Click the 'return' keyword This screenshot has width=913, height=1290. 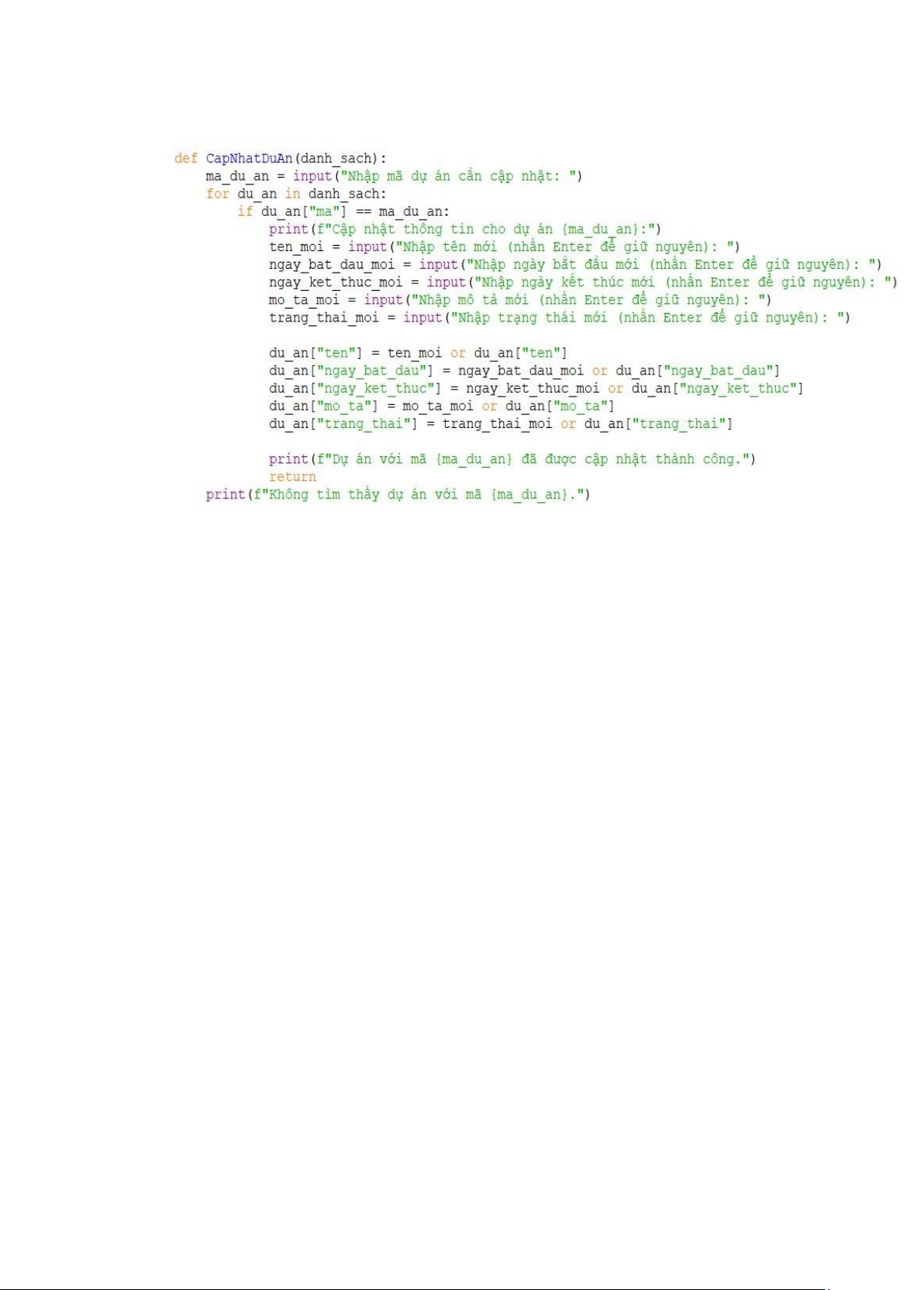coord(293,476)
